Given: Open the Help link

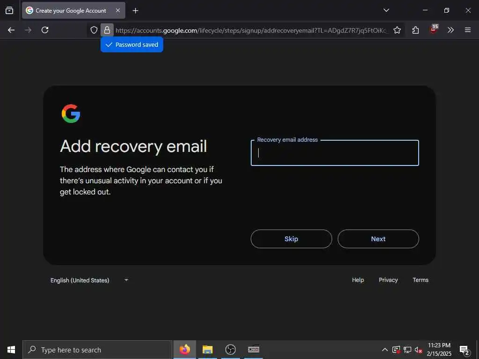Looking at the screenshot, I should coord(358,280).
